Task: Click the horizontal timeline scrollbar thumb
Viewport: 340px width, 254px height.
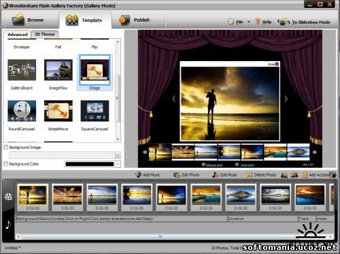Action: pos(160,236)
